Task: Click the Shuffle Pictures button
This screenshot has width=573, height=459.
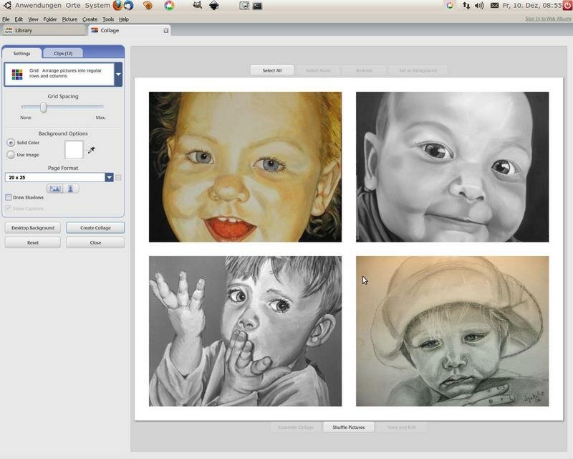Action: (x=349, y=427)
